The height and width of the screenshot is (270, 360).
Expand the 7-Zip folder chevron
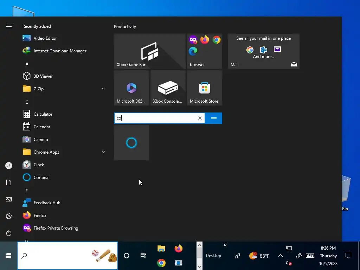pos(103,89)
